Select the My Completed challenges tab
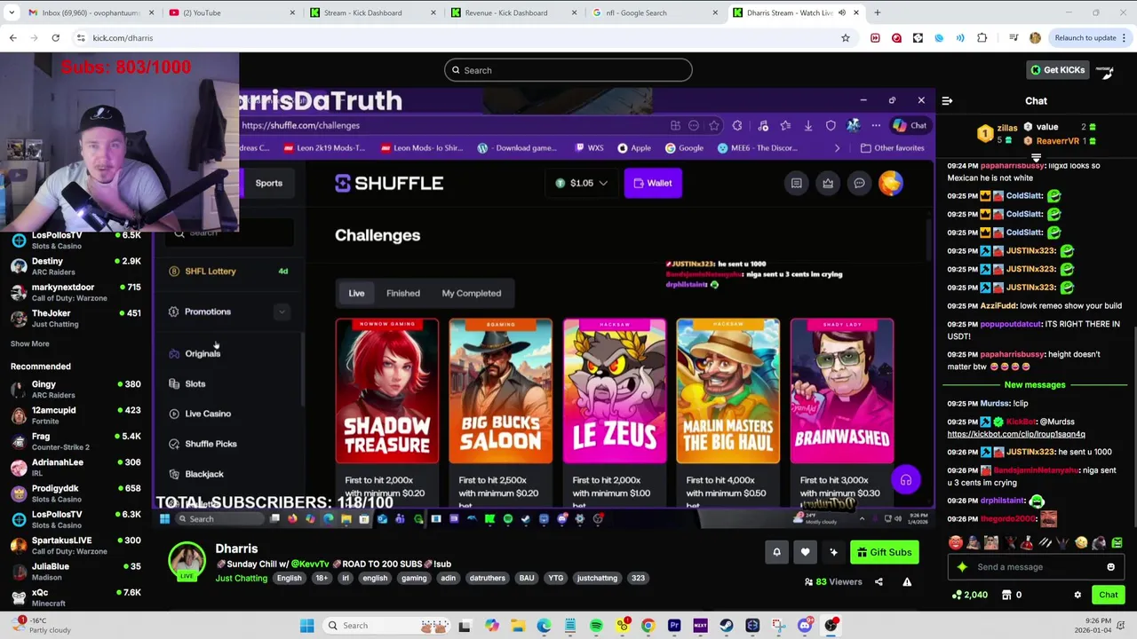Viewport: 1137px width, 639px height. 472,293
